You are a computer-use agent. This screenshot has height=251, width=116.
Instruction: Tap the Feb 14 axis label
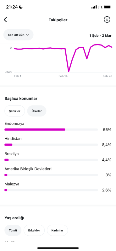[63, 76]
